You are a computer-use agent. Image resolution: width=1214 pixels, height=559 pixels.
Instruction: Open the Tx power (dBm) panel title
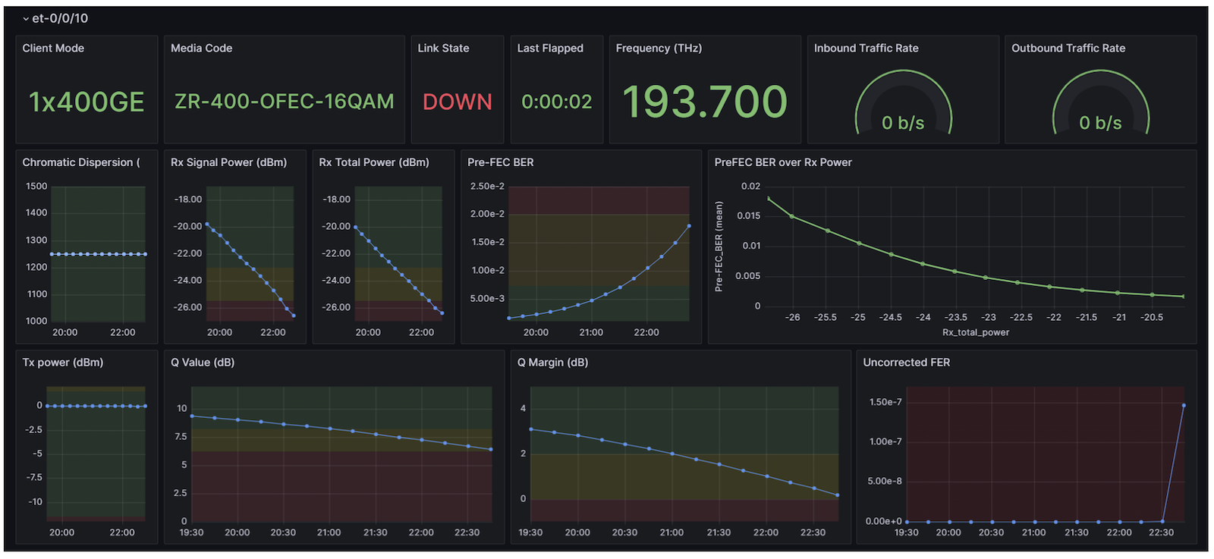tap(63, 363)
